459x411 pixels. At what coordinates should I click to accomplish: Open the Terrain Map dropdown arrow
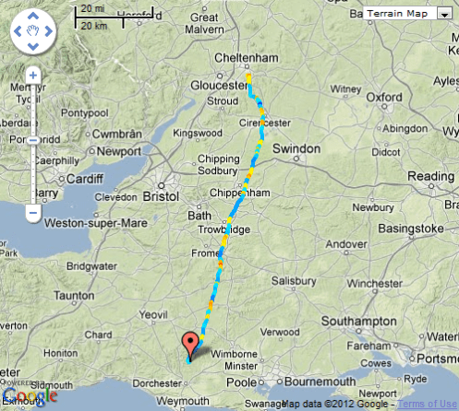pyautogui.click(x=444, y=14)
